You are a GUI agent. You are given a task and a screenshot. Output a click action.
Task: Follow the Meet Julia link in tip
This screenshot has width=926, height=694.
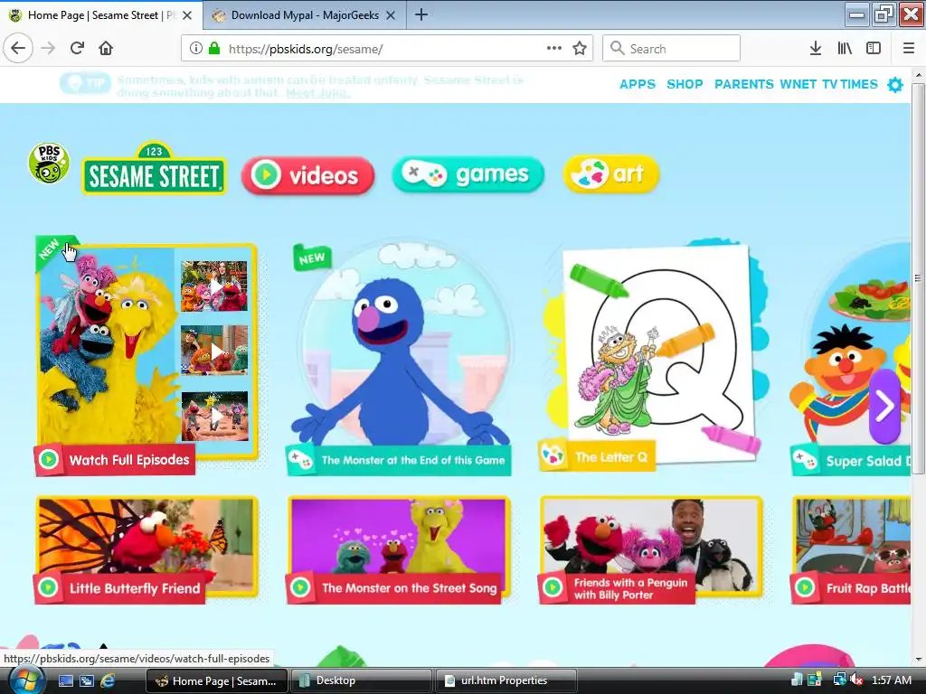pos(318,93)
